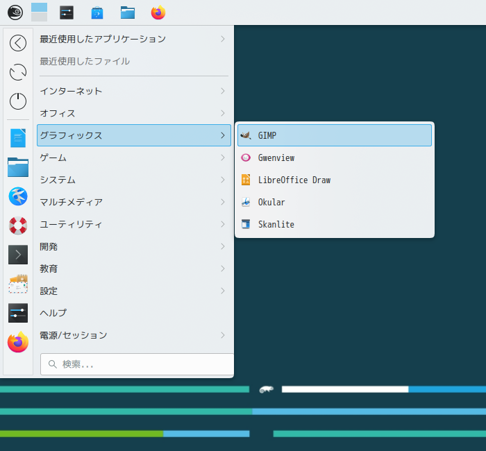Click the LibreOffice Draw icon
Screen dimensions: 486x451
coord(246,180)
